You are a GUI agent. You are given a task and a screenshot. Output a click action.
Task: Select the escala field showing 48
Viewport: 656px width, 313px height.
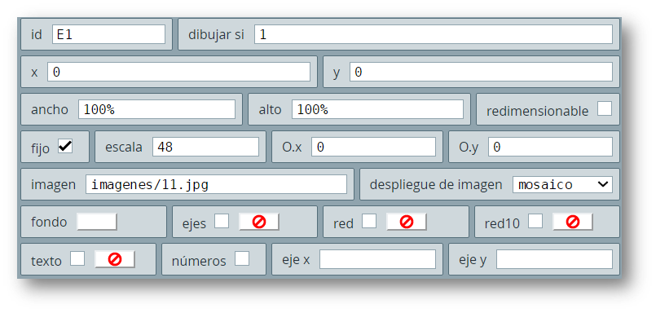206,147
